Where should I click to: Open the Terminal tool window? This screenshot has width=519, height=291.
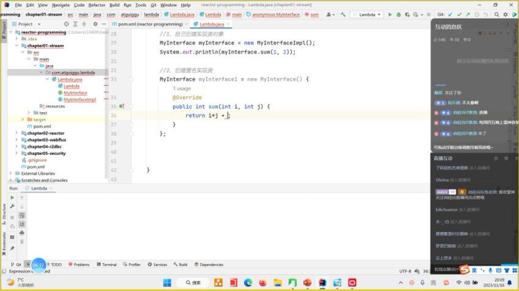click(107, 265)
